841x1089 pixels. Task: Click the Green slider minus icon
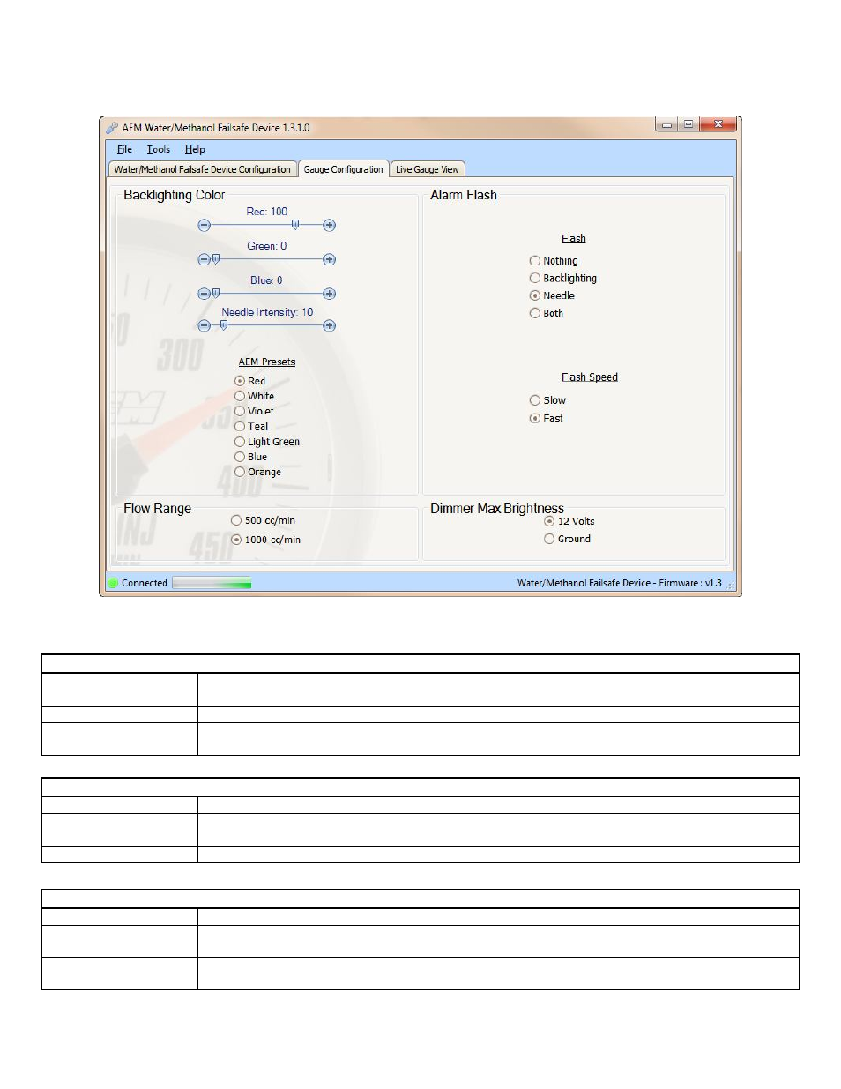coord(205,259)
